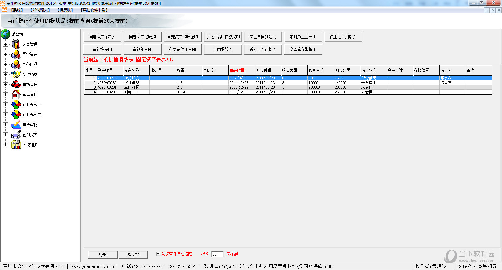The height and width of the screenshot is (270, 502).
Task: Expand the 办公用品 tree node
Action: pyautogui.click(x=5, y=64)
